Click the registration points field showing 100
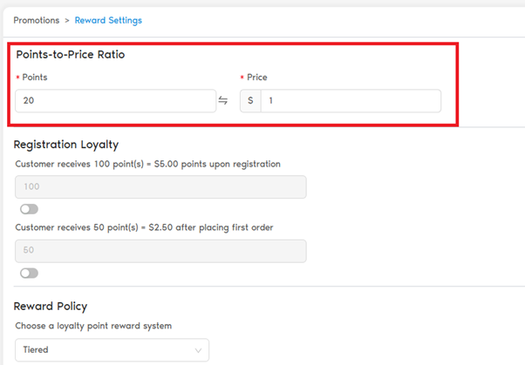525x365 pixels. (160, 187)
